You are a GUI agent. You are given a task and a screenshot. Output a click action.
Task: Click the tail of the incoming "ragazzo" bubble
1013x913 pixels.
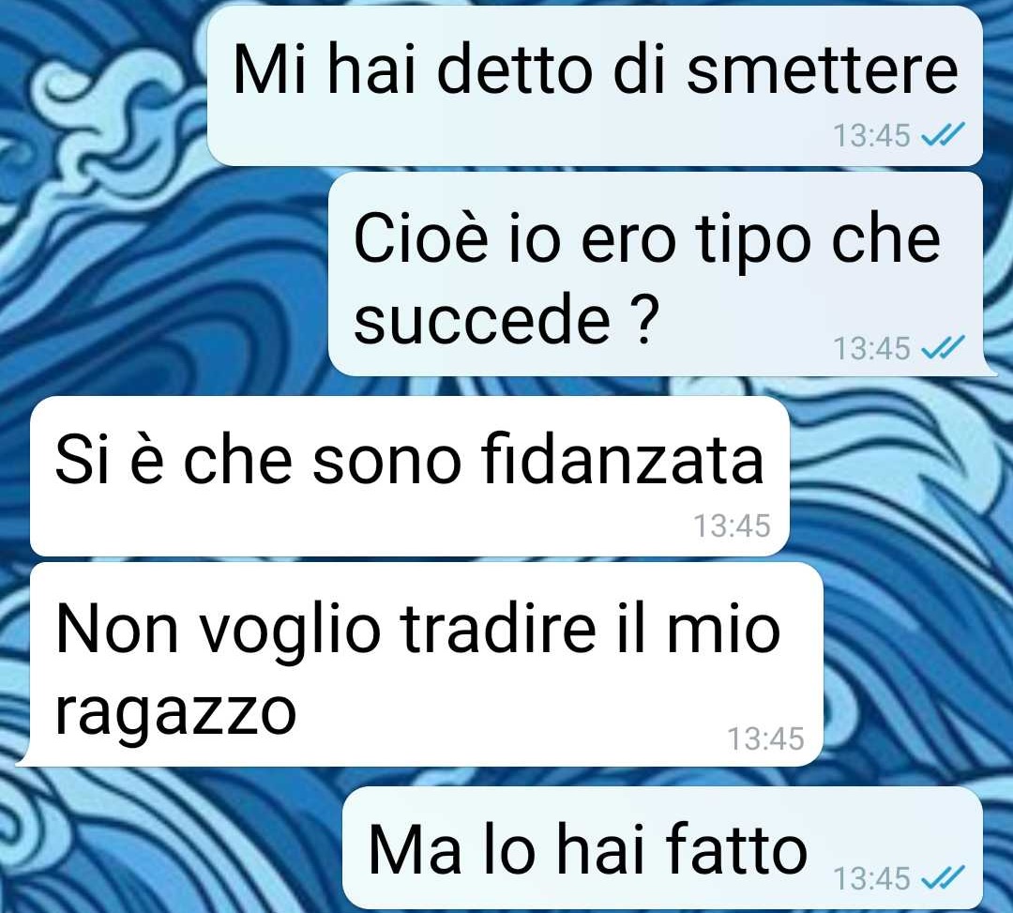tap(23, 758)
